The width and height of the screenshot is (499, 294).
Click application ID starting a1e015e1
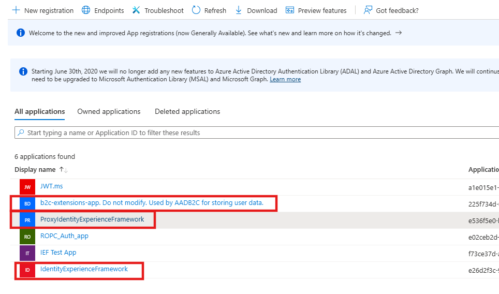click(483, 188)
